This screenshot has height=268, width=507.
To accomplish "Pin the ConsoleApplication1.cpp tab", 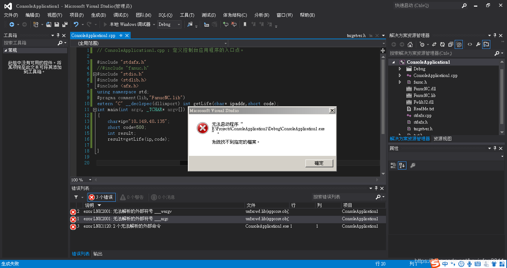I will tap(121, 36).
